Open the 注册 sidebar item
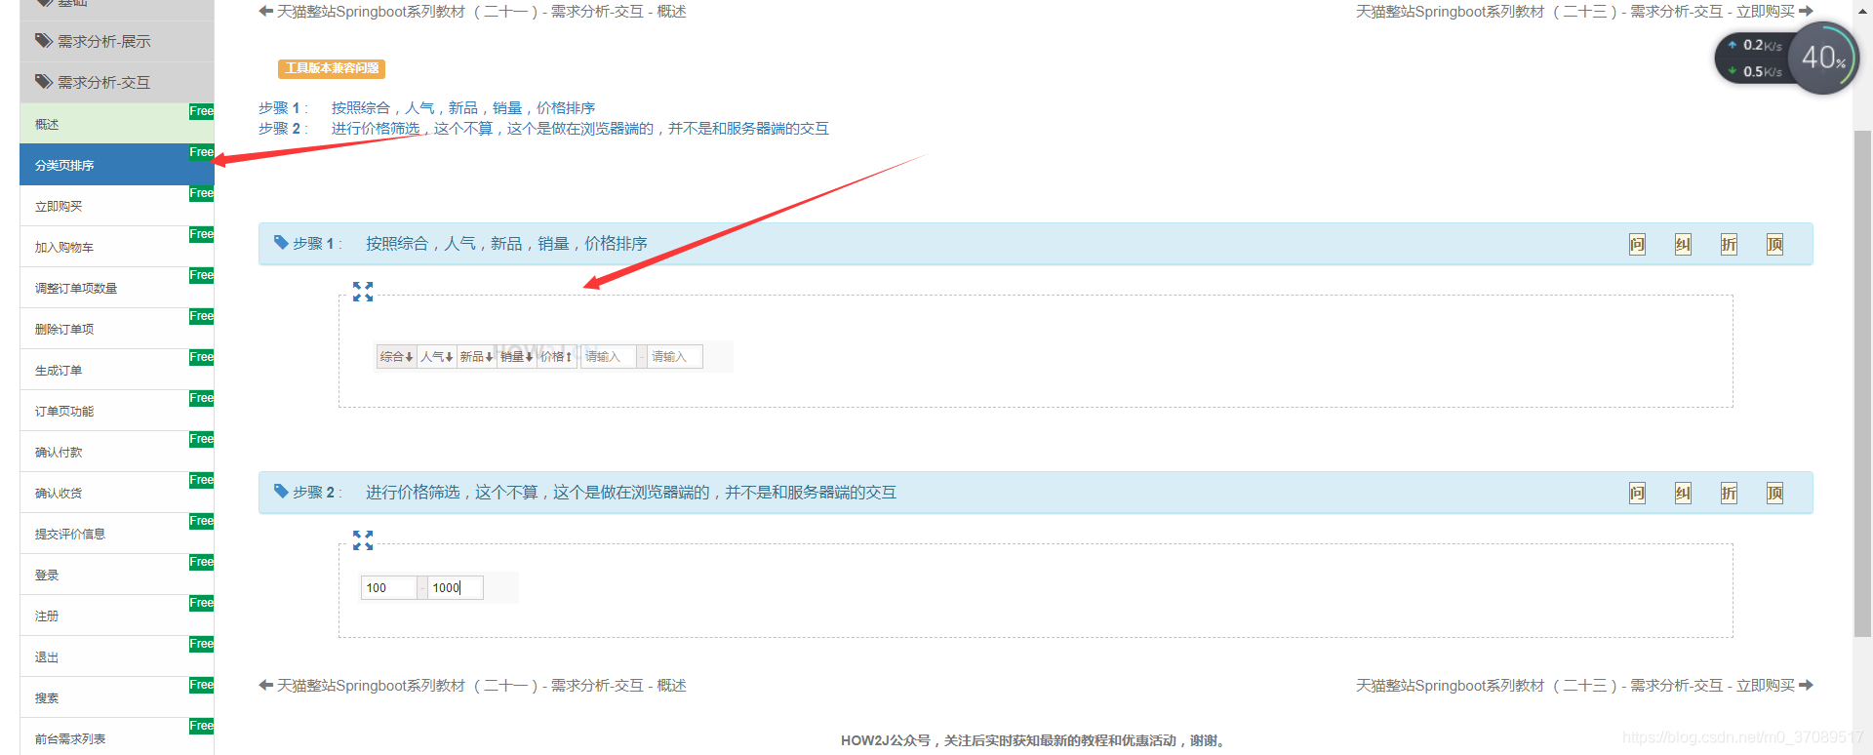 pos(117,616)
